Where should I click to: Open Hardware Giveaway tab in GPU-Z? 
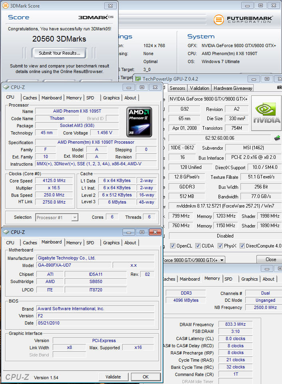(233, 88)
